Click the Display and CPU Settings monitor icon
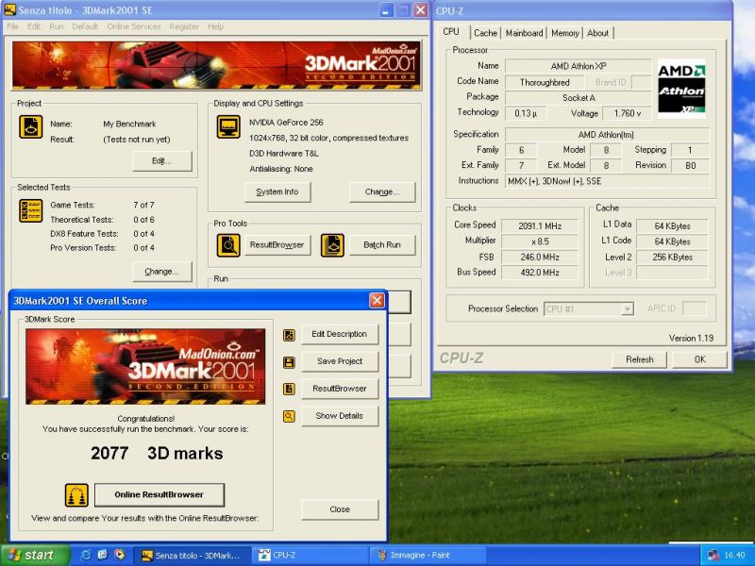Screen dimensions: 755x566 (228, 127)
